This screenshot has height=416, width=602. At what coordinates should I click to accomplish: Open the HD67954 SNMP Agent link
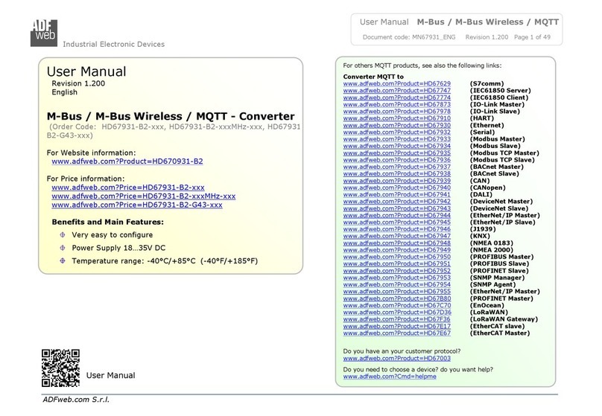tap(397, 284)
